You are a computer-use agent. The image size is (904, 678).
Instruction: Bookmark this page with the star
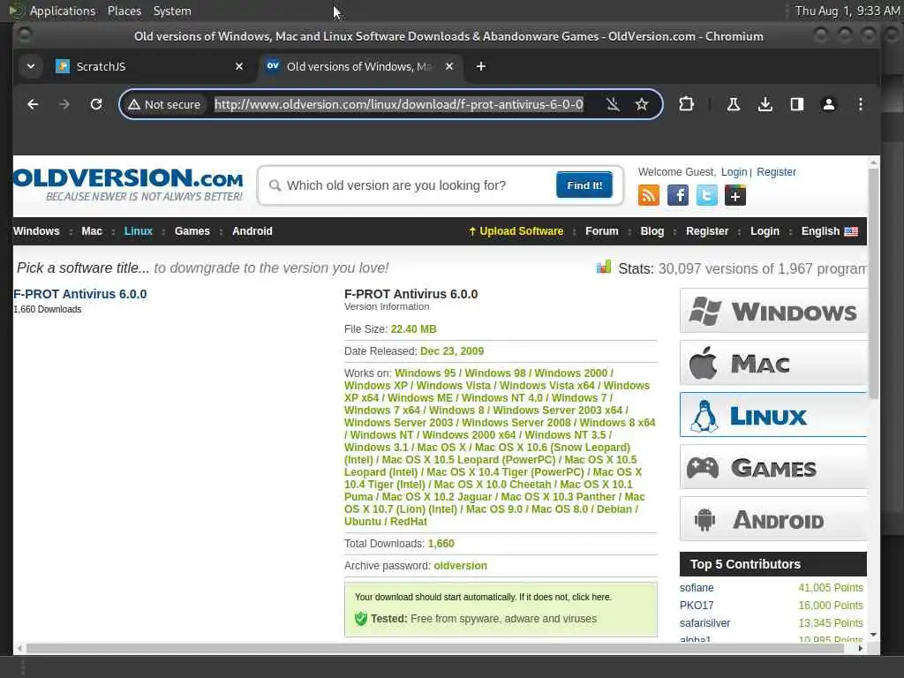(x=642, y=104)
